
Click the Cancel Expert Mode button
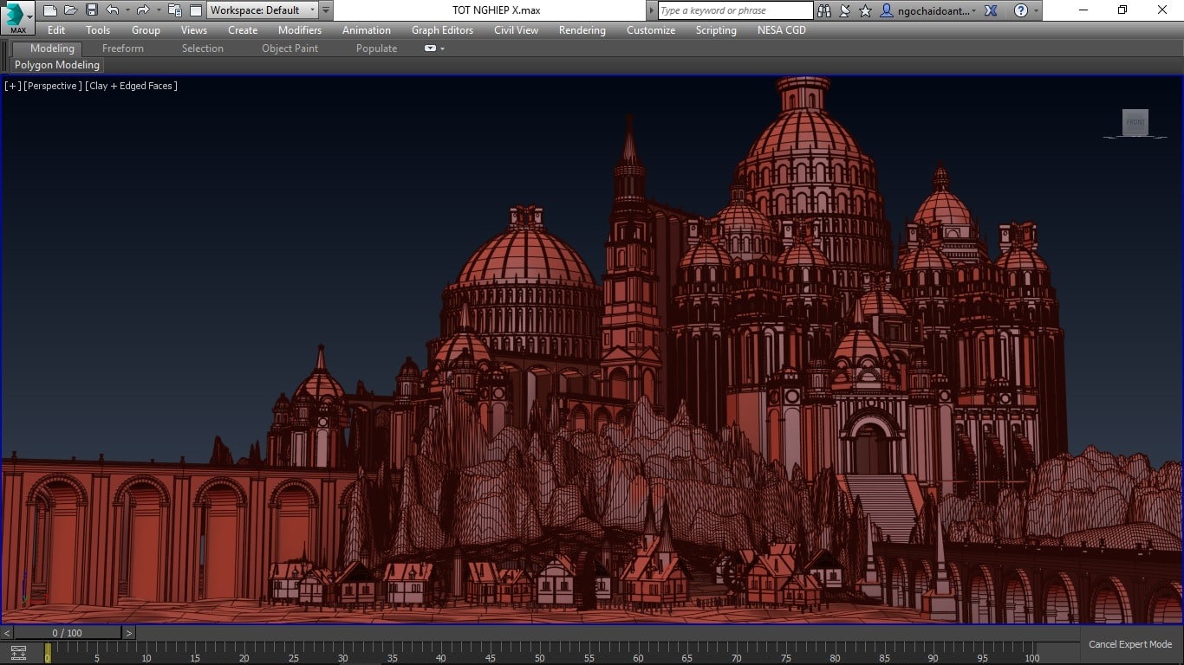[x=1129, y=644]
